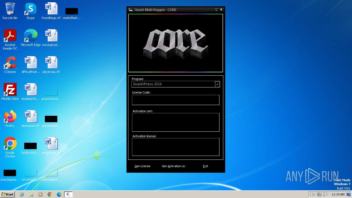Launch Google Chrome desktop shortcut
Viewport: 352px width, 198px height.
click(x=10, y=148)
